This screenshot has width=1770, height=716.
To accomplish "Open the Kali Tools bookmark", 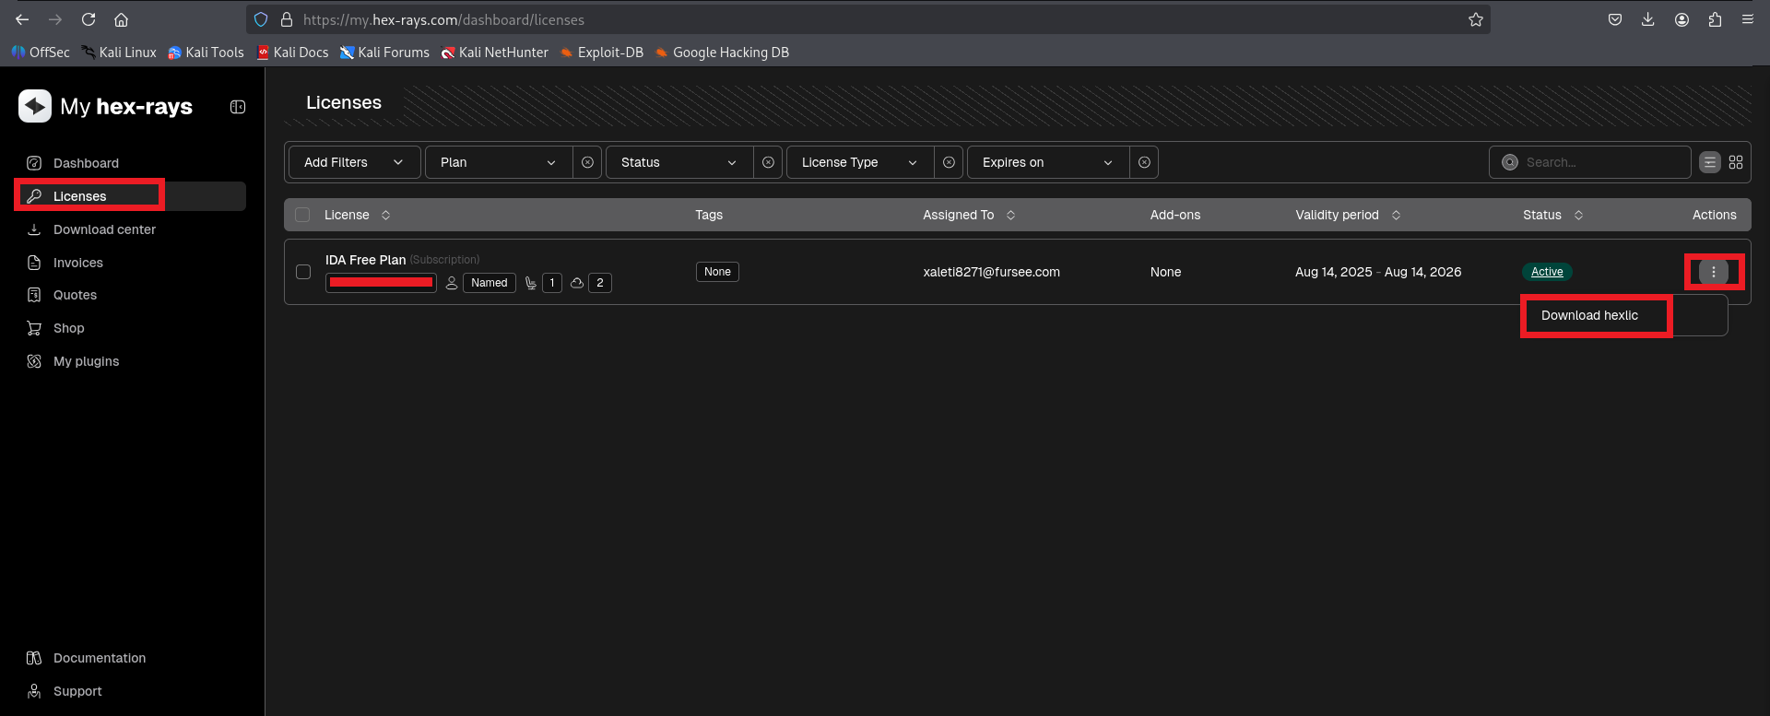I will pos(206,53).
